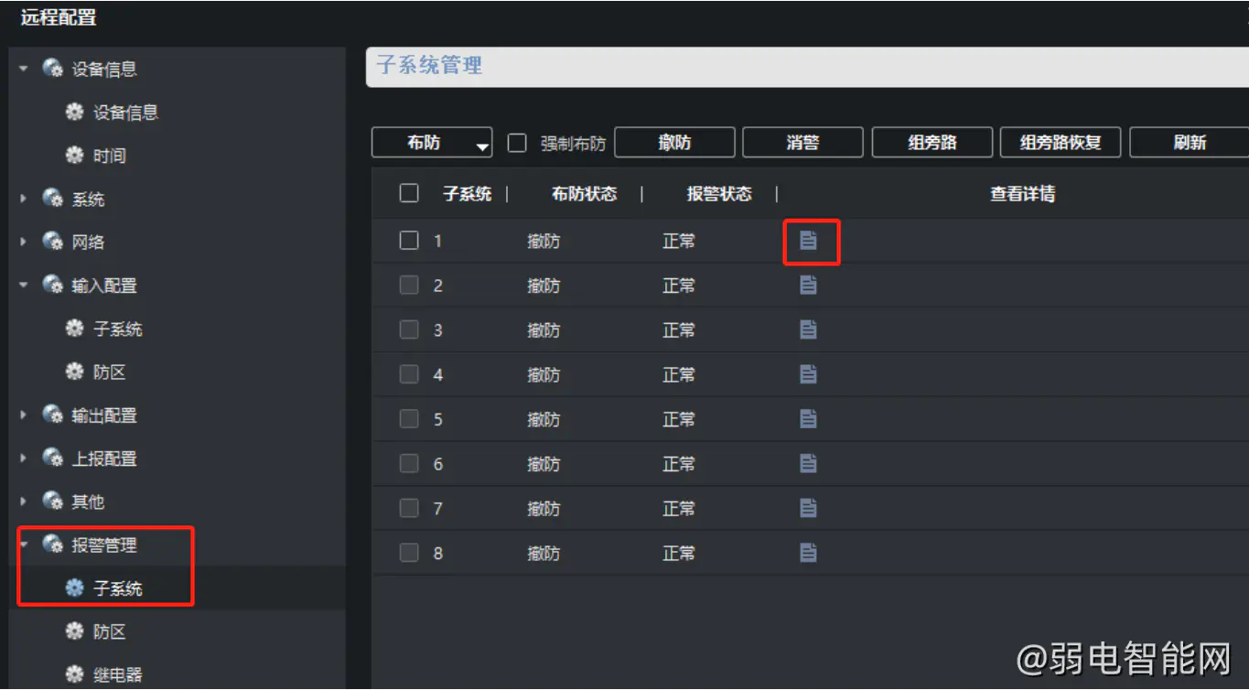Open the 布防 dropdown arrow
This screenshot has width=1249, height=690.
pyautogui.click(x=482, y=146)
